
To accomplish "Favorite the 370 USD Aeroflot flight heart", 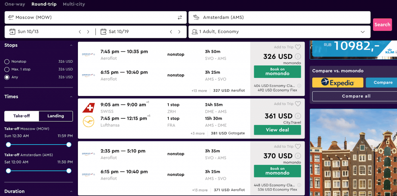I will tap(298, 147).
